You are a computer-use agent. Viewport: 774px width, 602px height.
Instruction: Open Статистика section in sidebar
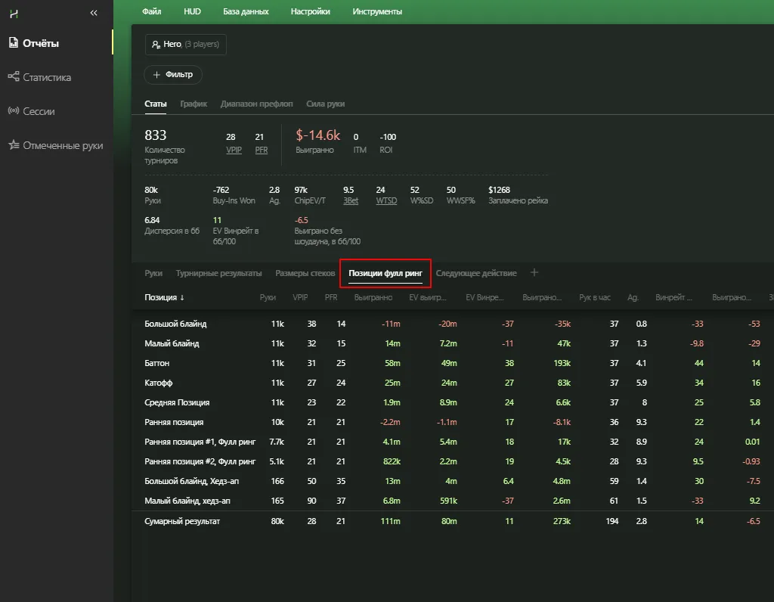[46, 77]
